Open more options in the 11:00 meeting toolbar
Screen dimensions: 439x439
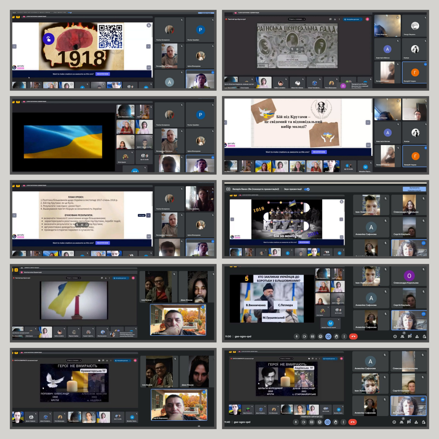[344, 337]
